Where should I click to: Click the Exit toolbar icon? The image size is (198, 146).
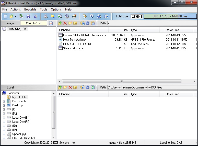pos(106,16)
